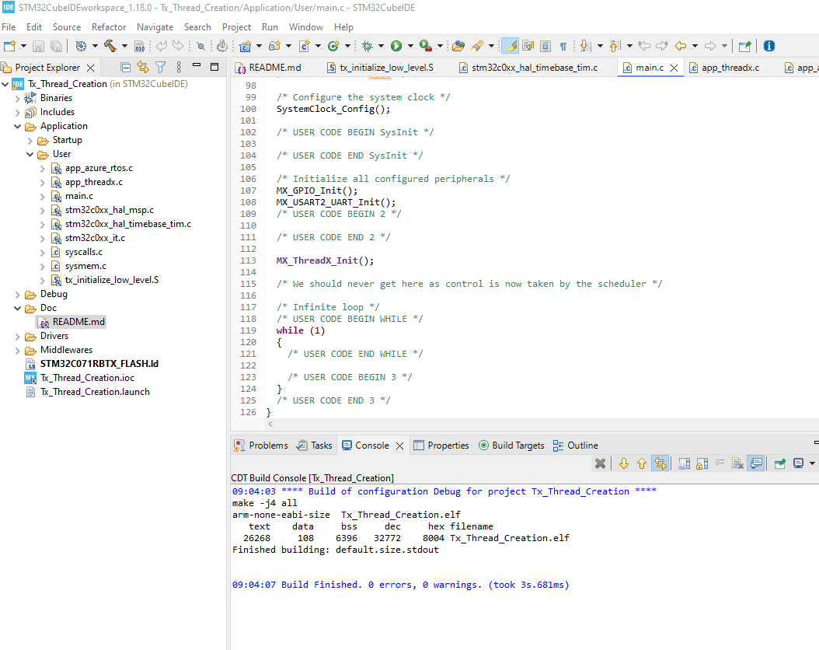
Task: Click the Run with red toolbox icon
Action: coord(426,46)
